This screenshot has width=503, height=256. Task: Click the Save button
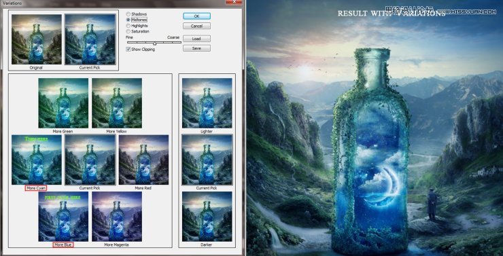[x=196, y=48]
